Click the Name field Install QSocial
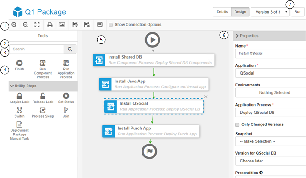Image resolution: width=306 pixels, height=178 pixels. (270, 54)
